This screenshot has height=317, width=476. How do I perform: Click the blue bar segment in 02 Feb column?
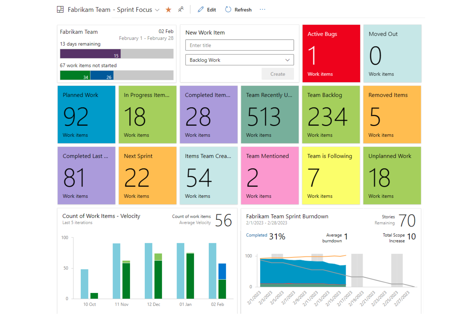point(222,271)
